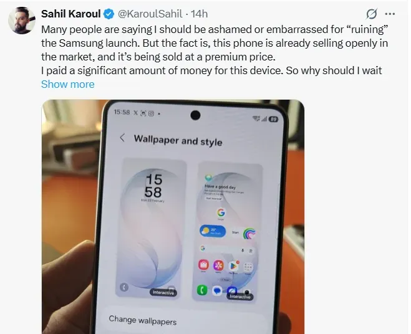Open the attached phone photo
411x334 pixels.
click(x=173, y=217)
